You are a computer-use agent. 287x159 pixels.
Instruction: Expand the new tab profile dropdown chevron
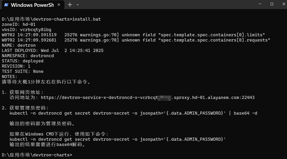78,5
